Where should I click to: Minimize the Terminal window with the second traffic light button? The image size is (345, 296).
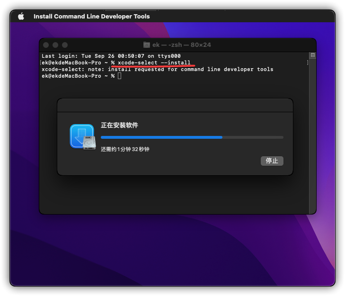[55, 45]
